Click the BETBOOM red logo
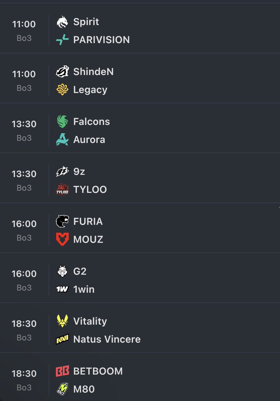 [x=62, y=371]
